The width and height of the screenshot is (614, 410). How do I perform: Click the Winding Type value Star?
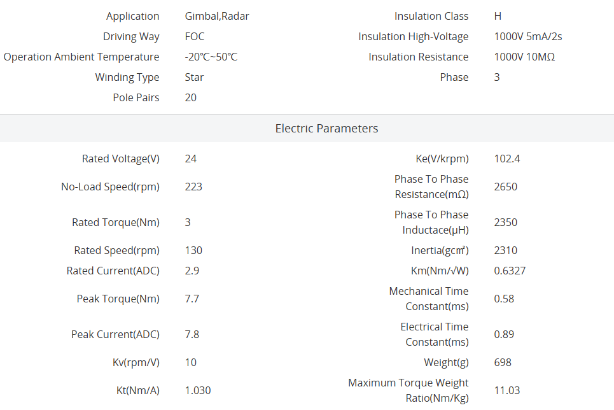tap(194, 78)
